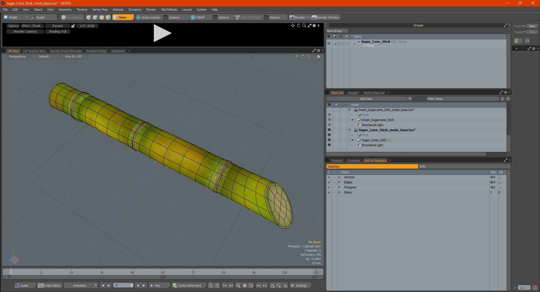Open the Falloff tool

[x=198, y=17]
